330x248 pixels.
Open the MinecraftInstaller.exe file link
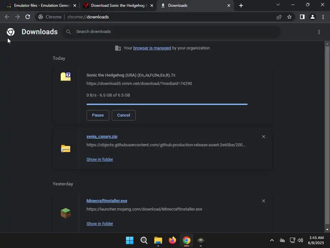tap(107, 201)
